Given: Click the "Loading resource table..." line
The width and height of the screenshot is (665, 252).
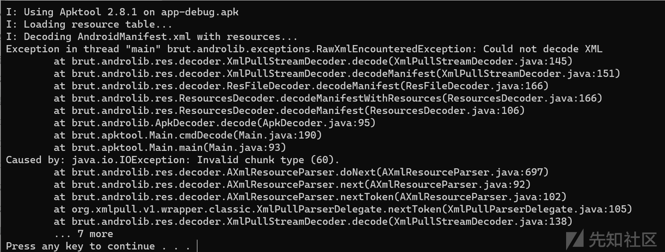Looking at the screenshot, I should click(x=89, y=24).
